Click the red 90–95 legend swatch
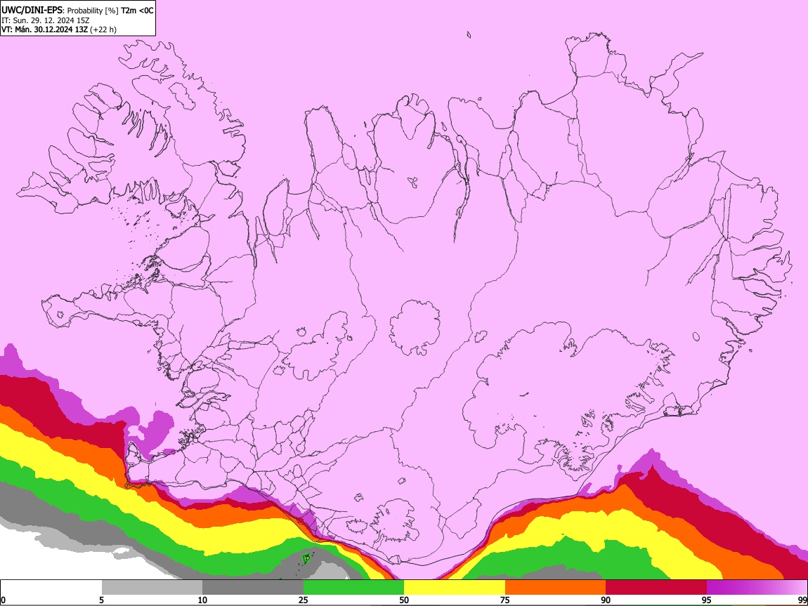This screenshot has width=808, height=606. point(656,588)
